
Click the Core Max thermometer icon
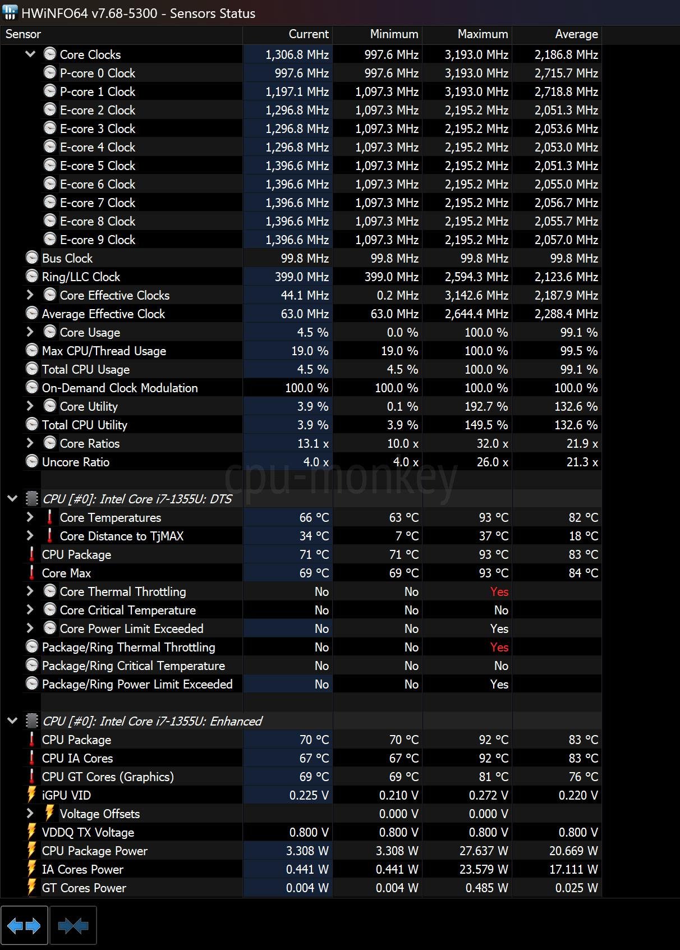32,573
